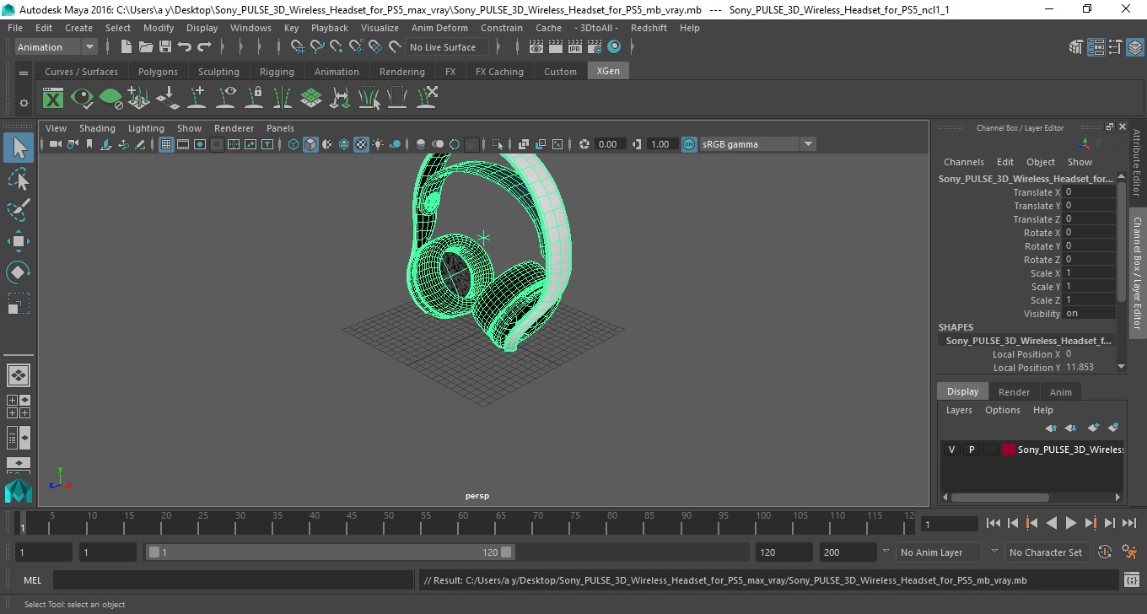Click the red layer color swatch
Image resolution: width=1147 pixels, height=614 pixels.
click(x=1009, y=450)
